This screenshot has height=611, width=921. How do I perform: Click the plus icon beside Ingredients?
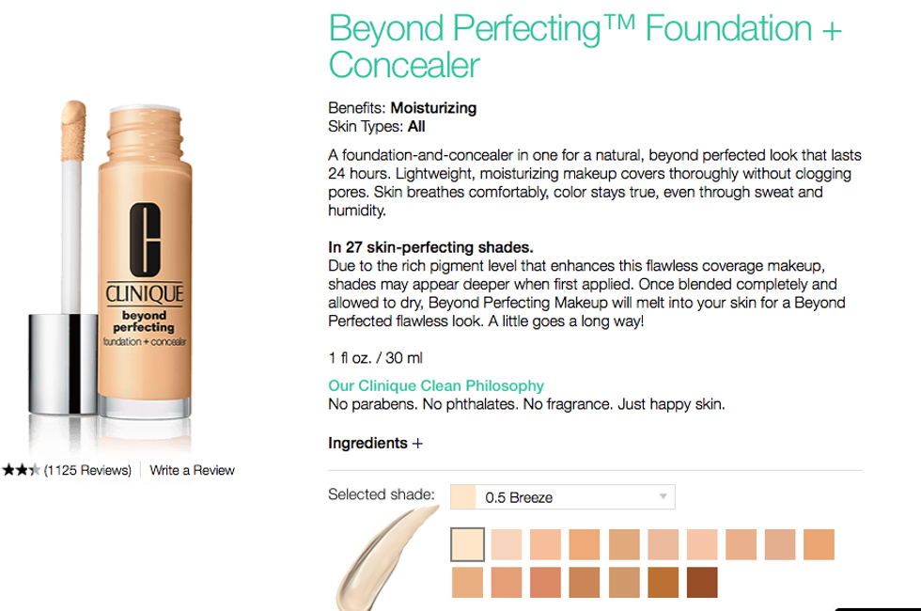[417, 443]
